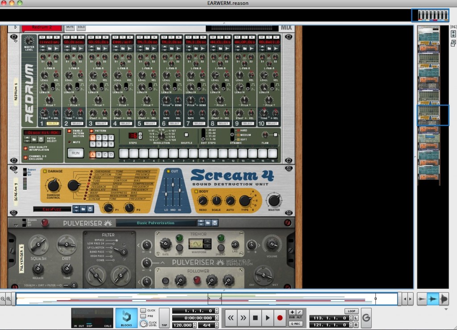Click the tempo field showing 120.000
The height and width of the screenshot is (330, 457).
click(183, 325)
